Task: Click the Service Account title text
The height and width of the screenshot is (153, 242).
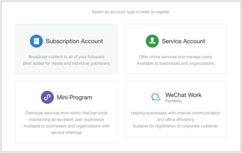Action: click(183, 41)
